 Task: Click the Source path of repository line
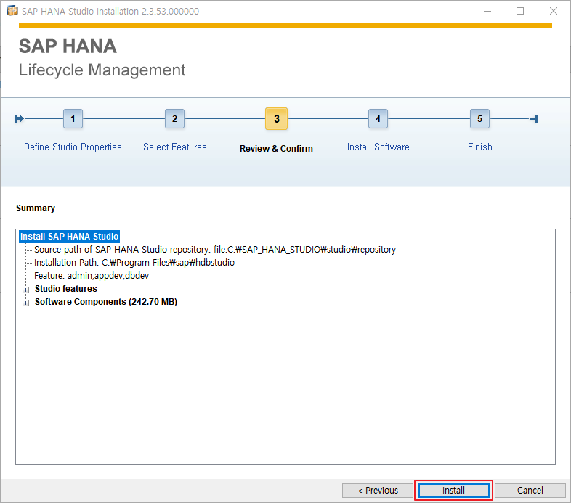[x=215, y=249]
